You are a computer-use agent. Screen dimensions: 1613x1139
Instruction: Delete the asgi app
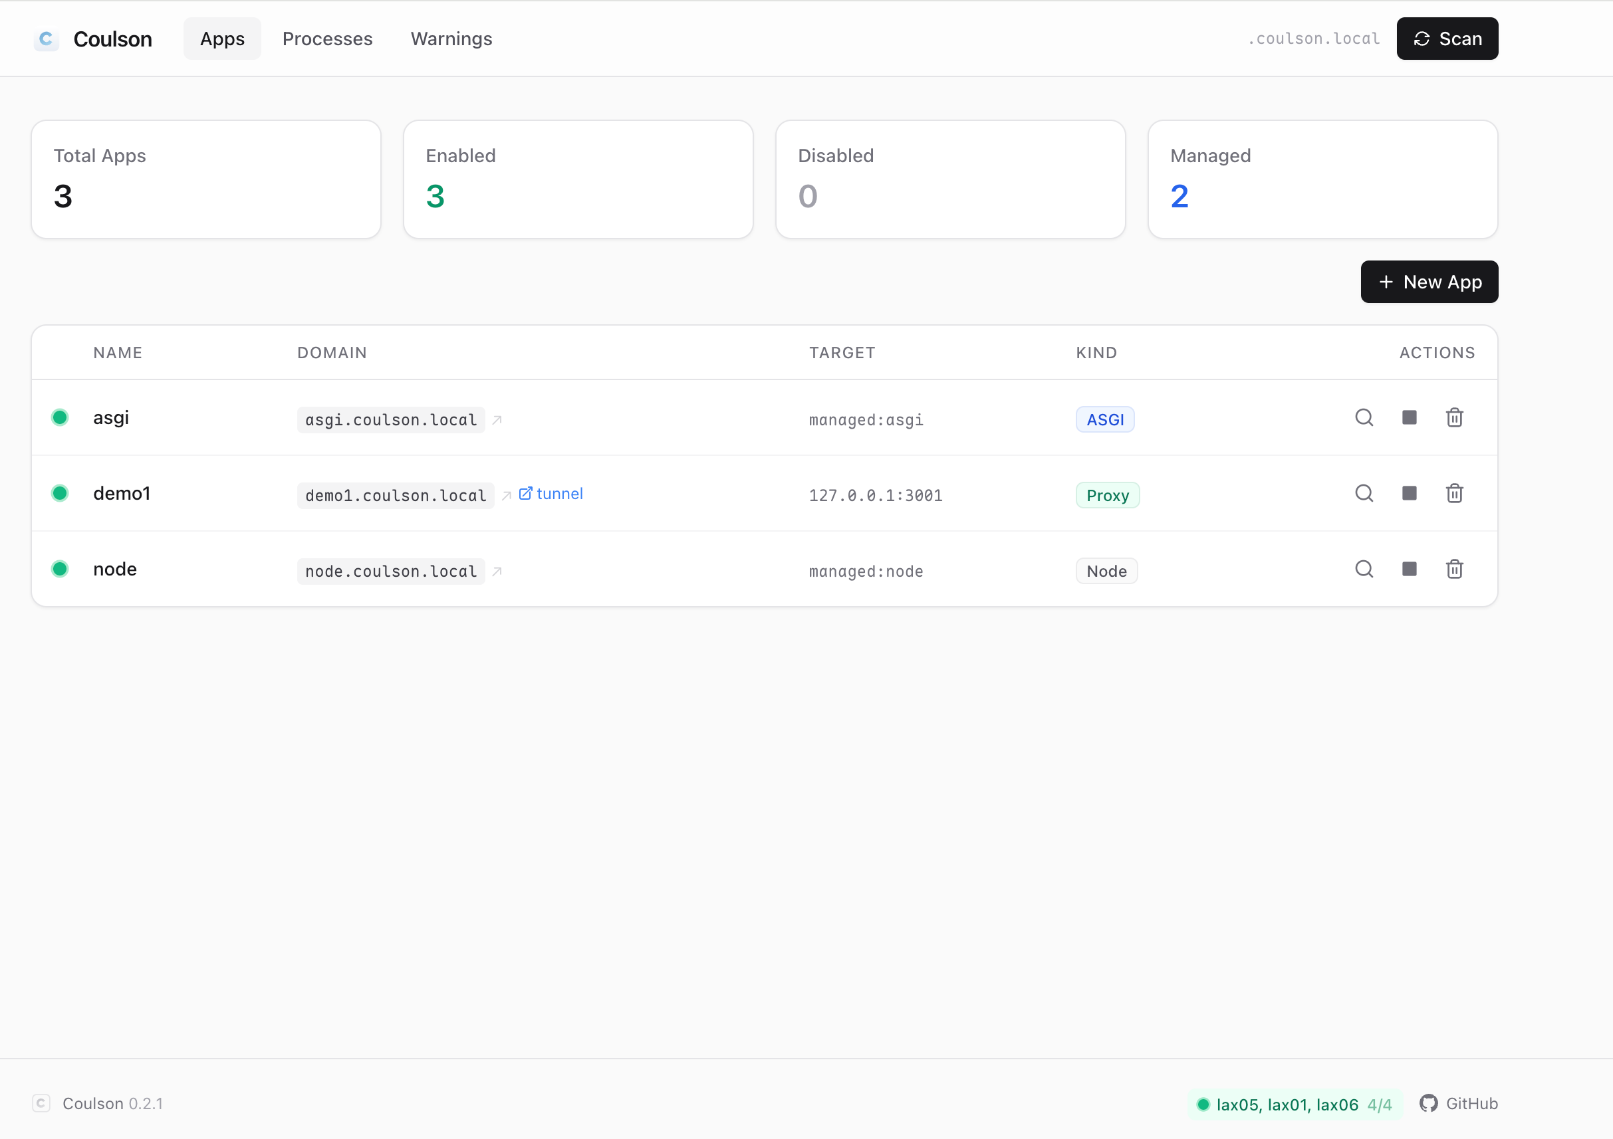point(1454,418)
